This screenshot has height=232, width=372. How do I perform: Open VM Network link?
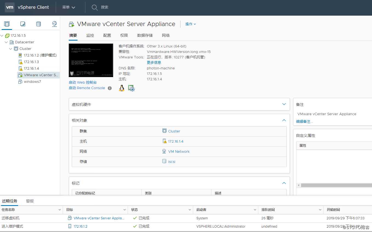[179, 151]
